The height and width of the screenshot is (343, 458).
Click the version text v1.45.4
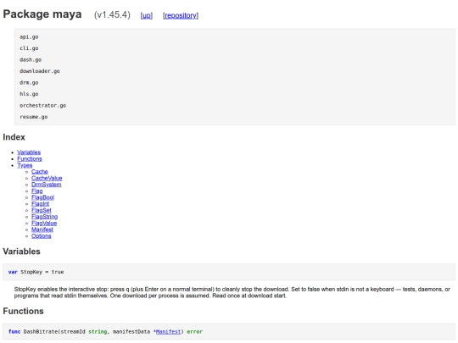(x=112, y=15)
